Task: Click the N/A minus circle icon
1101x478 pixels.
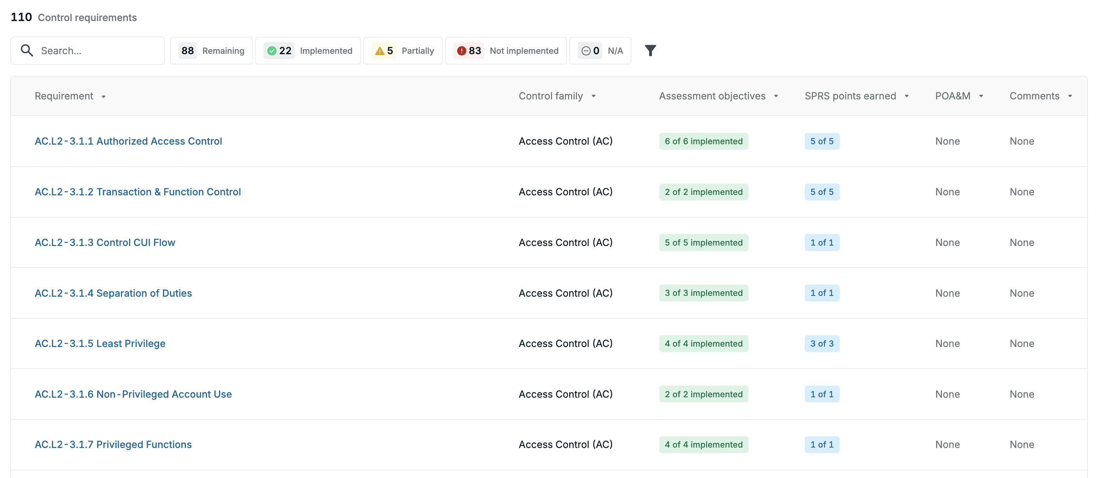Action: (586, 51)
